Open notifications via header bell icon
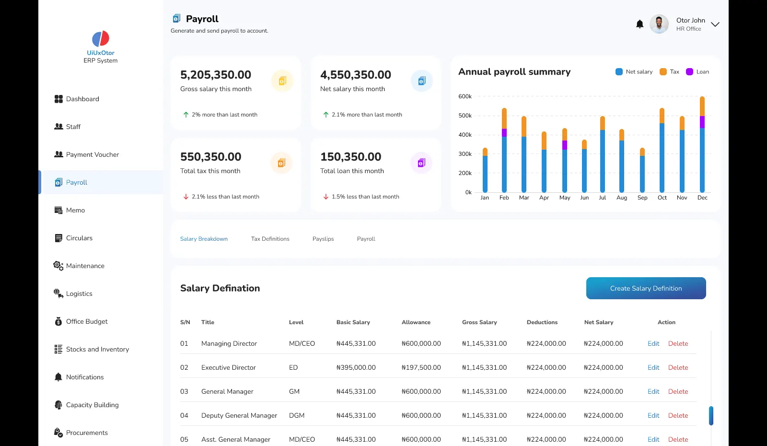Image resolution: width=767 pixels, height=446 pixels. [x=639, y=24]
